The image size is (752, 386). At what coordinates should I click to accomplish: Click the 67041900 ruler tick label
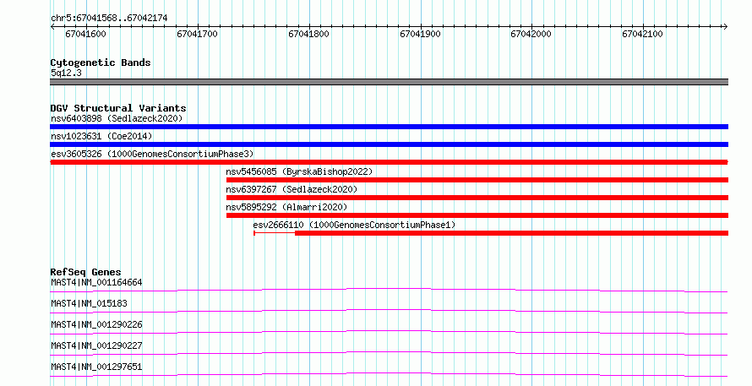coord(420,34)
